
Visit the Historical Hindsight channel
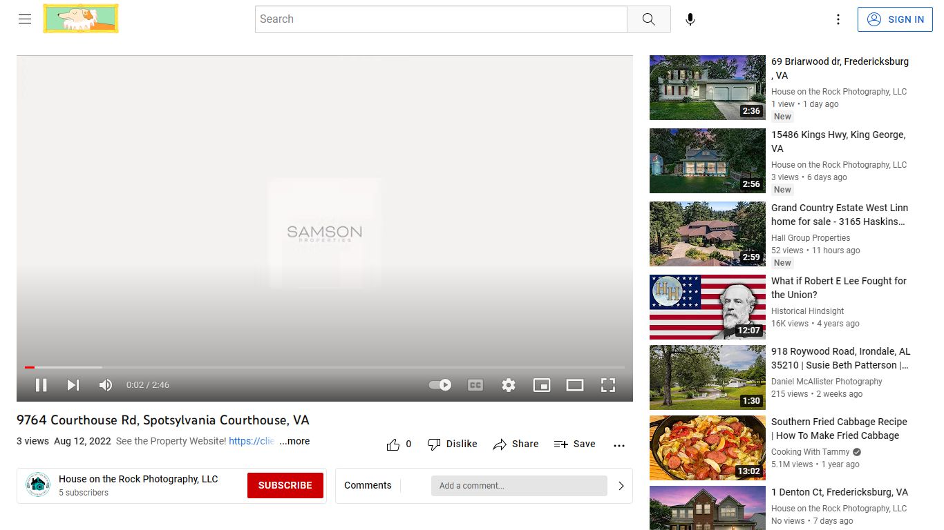pyautogui.click(x=807, y=311)
